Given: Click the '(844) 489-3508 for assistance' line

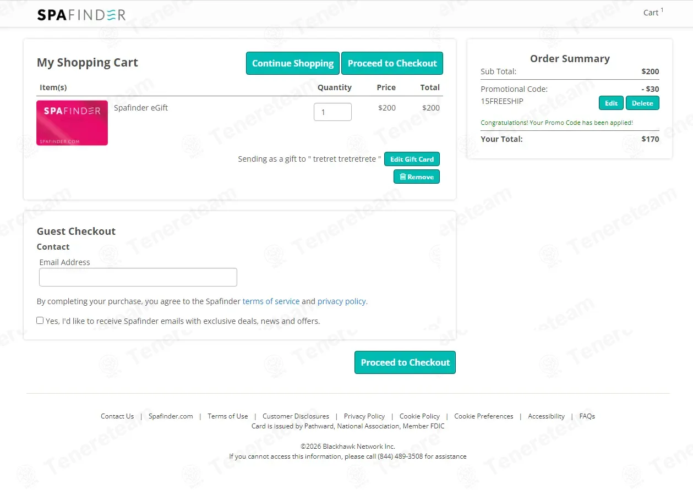Looking at the screenshot, I should 348,456.
